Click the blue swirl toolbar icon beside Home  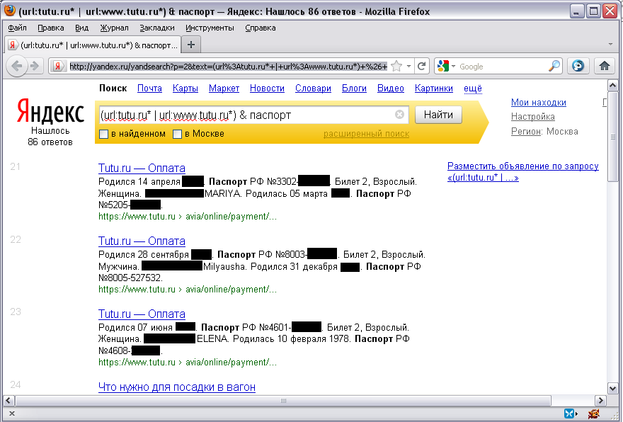tap(578, 66)
